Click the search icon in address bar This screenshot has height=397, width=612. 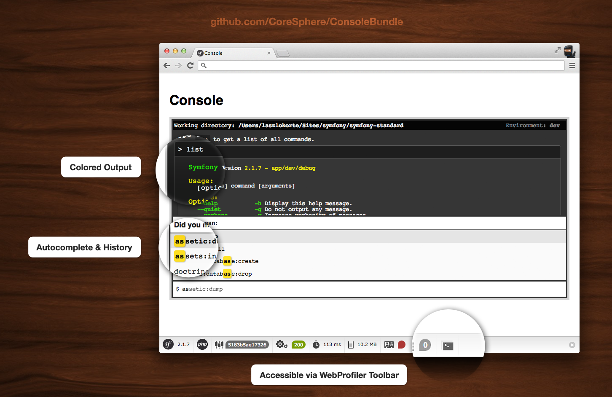(x=204, y=65)
